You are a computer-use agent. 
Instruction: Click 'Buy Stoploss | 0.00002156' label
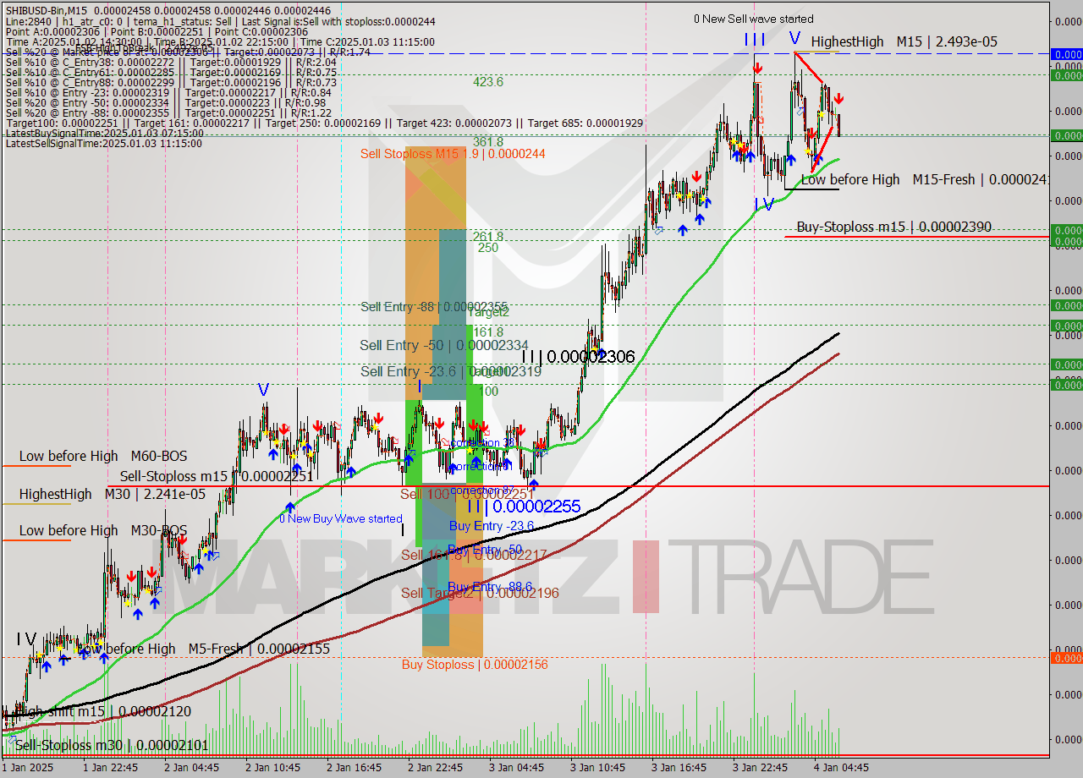pyautogui.click(x=475, y=665)
